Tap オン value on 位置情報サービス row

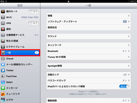[x=36, y=35]
